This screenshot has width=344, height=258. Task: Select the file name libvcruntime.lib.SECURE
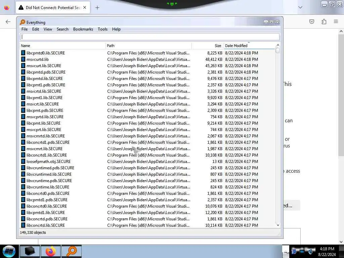point(48,187)
